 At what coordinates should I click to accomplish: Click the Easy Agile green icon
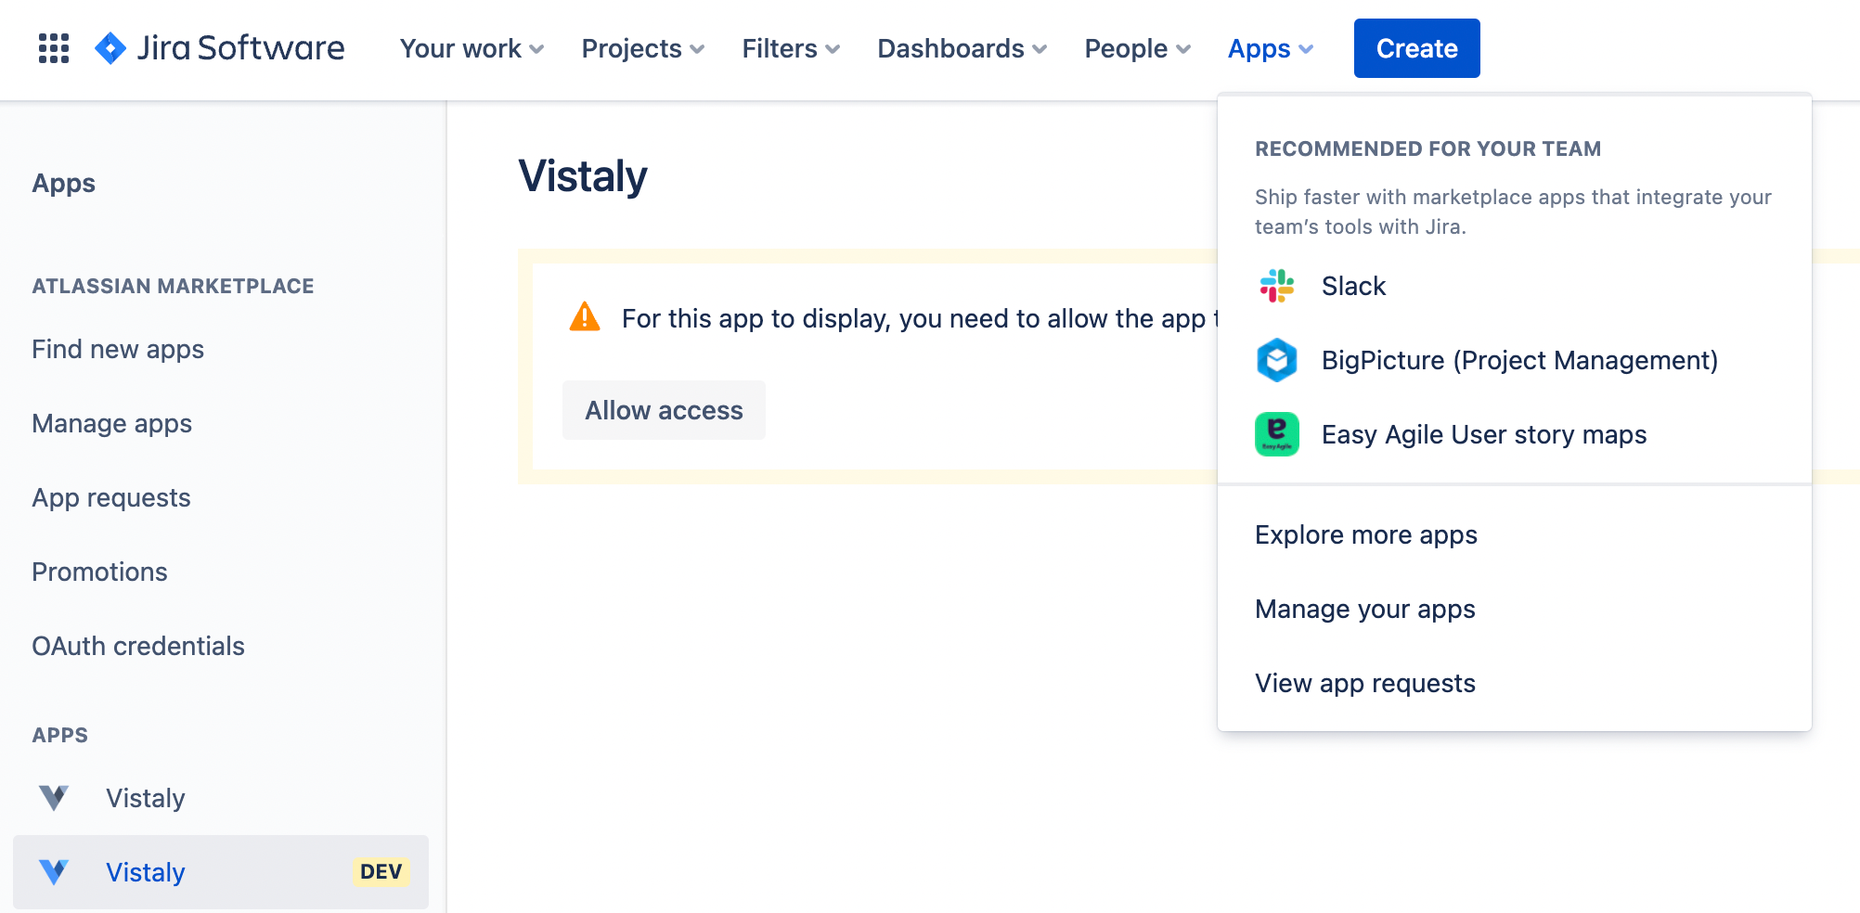coord(1277,434)
